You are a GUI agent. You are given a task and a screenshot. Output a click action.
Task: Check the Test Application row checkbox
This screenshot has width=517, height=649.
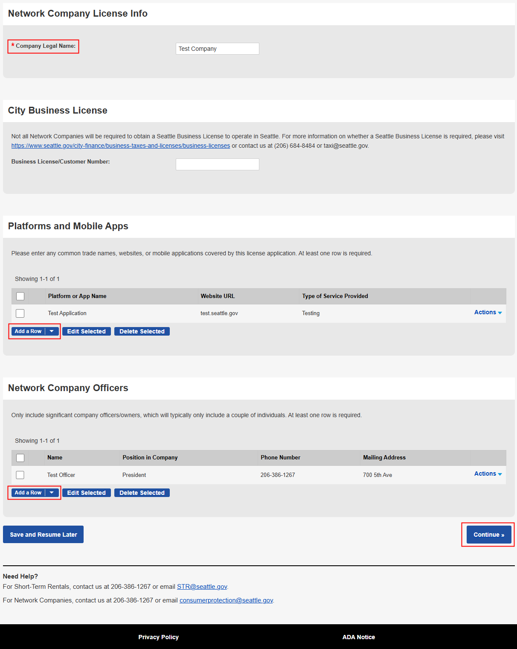click(20, 313)
